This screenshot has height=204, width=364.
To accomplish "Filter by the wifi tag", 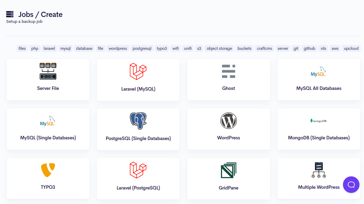I will pos(175,48).
